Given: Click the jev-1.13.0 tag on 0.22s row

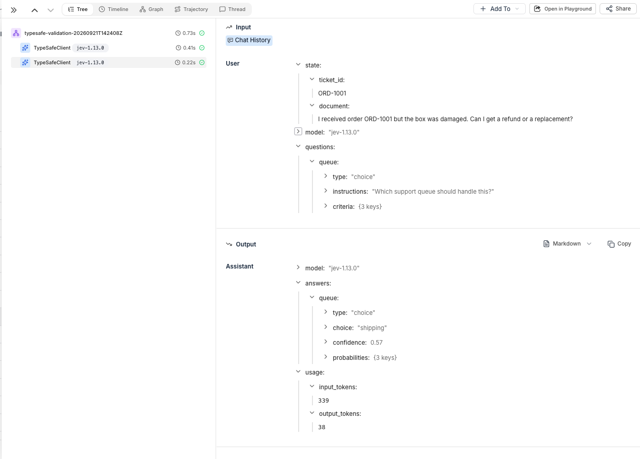Looking at the screenshot, I should [x=90, y=62].
